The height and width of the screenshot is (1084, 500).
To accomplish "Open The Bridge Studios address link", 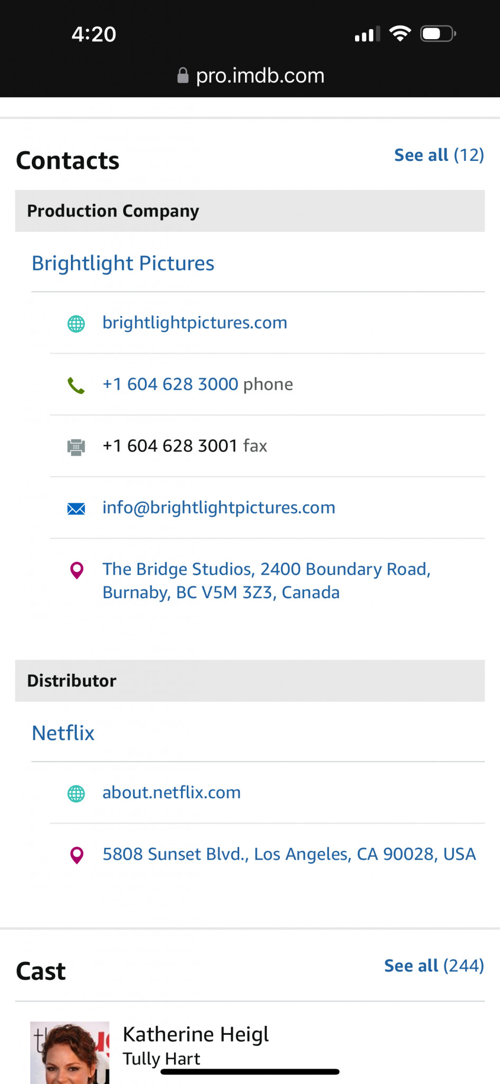I will point(266,581).
